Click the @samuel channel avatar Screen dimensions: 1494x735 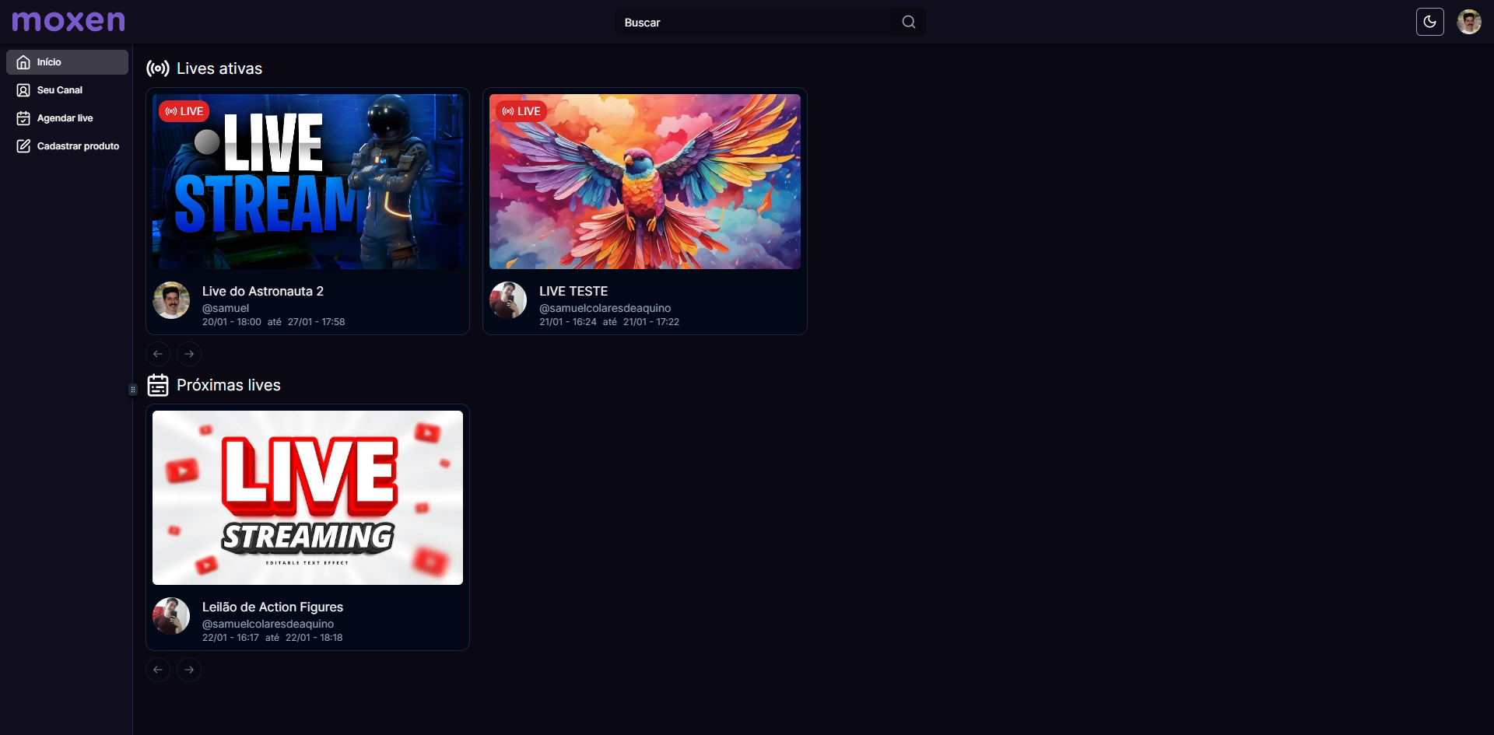pos(171,300)
